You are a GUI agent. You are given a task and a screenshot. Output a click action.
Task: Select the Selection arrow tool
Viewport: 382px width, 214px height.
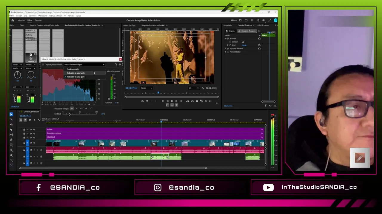11,114
